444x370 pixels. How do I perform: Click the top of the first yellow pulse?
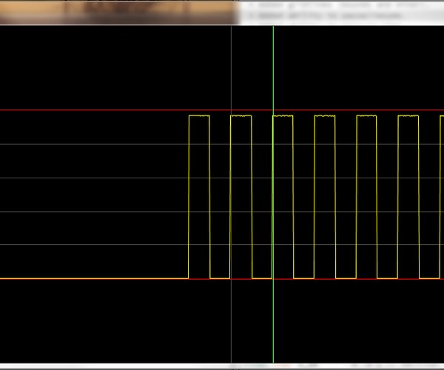(199, 116)
